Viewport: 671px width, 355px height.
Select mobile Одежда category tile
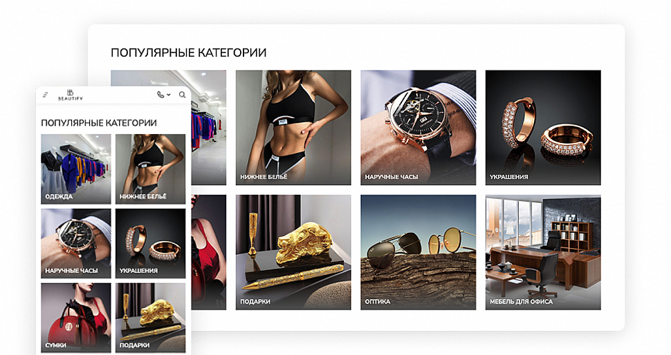76,169
